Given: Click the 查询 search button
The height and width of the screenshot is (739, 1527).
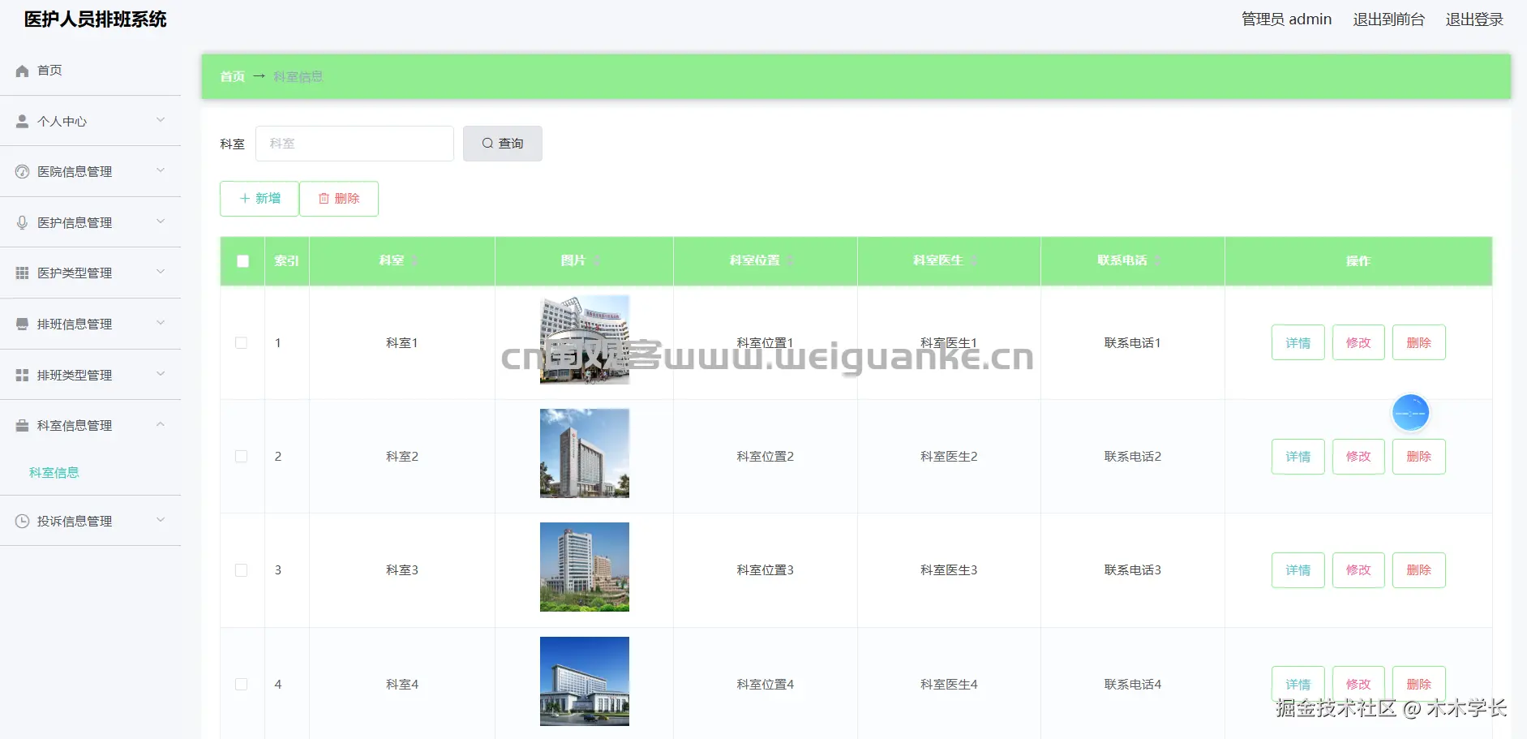Looking at the screenshot, I should 503,144.
